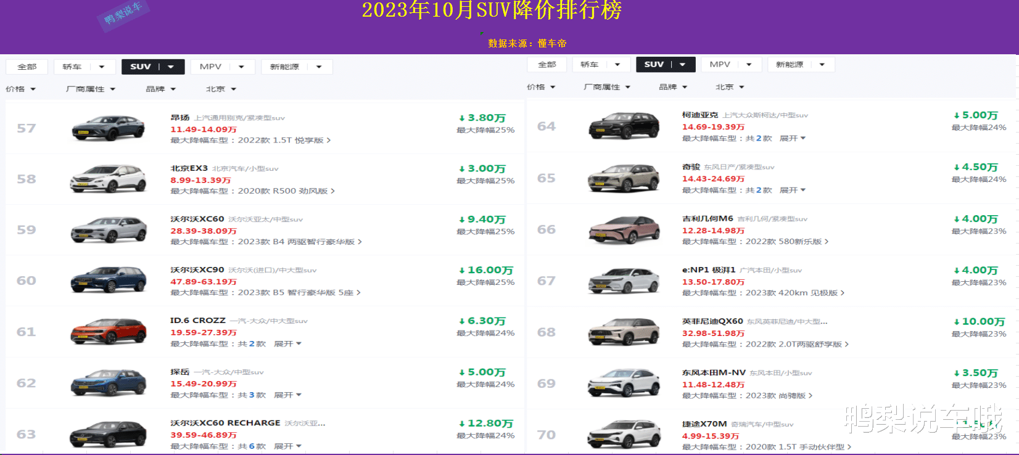Open 2023款 B5 智行豪华版 5座 link
This screenshot has height=455, width=1019.
[x=299, y=293]
